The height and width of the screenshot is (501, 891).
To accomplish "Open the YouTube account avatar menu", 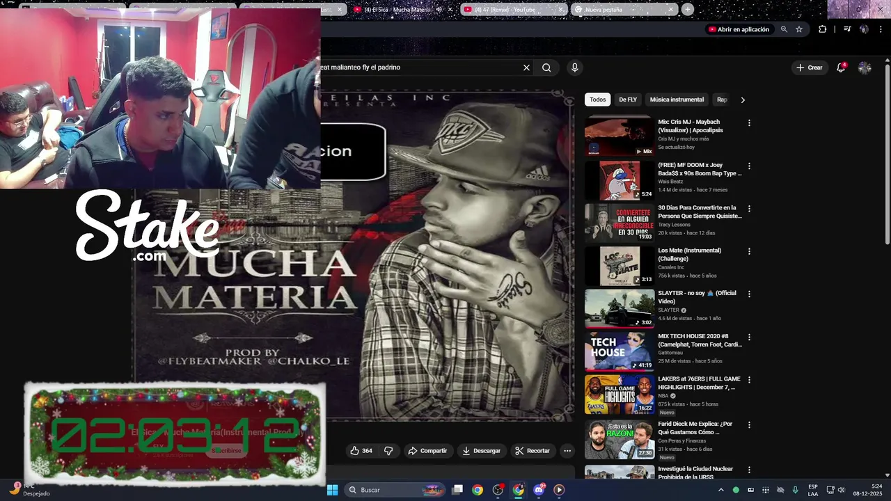I will [x=865, y=67].
